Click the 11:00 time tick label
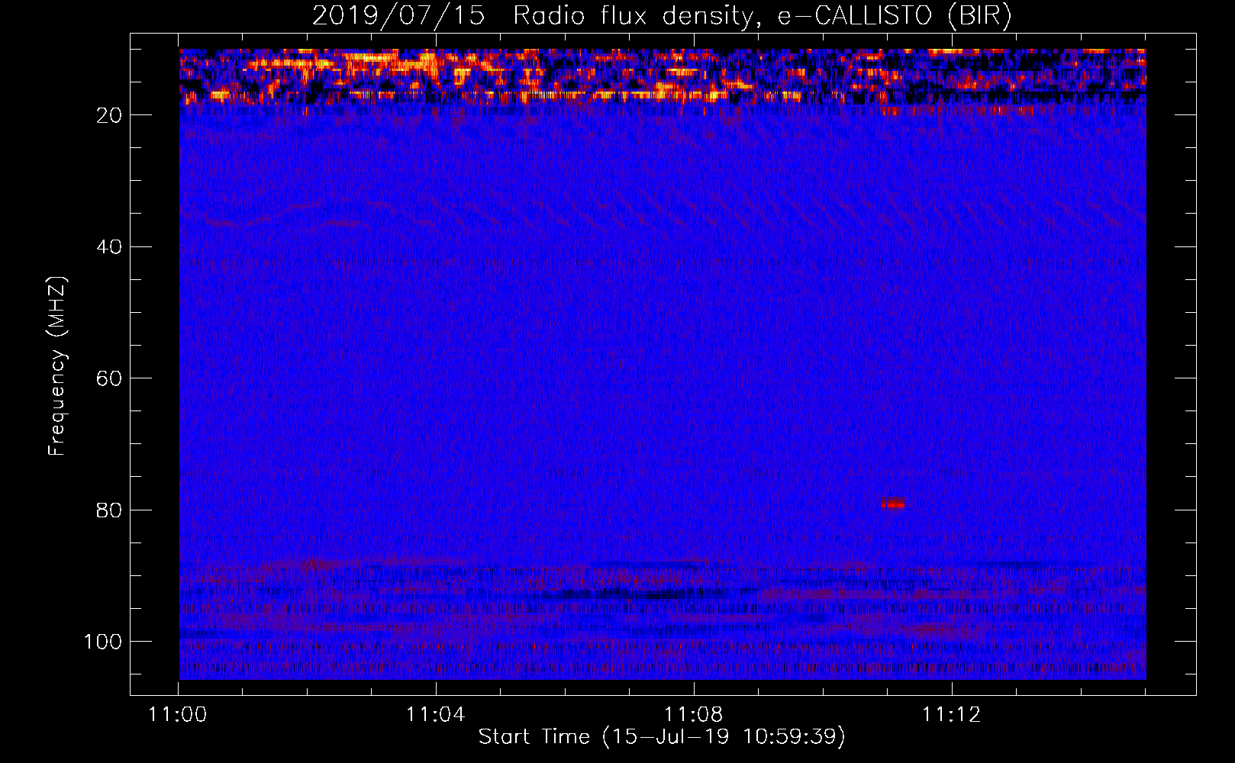The image size is (1235, 763). pos(178,715)
